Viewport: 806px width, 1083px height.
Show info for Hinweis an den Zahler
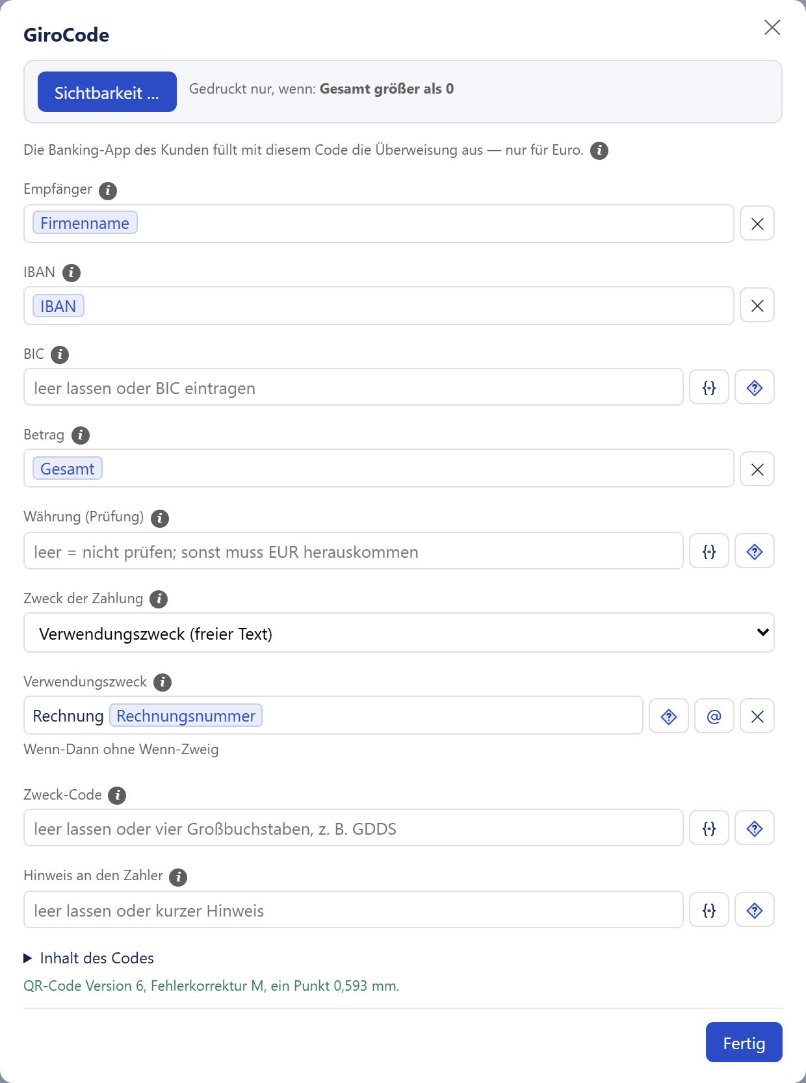178,878
